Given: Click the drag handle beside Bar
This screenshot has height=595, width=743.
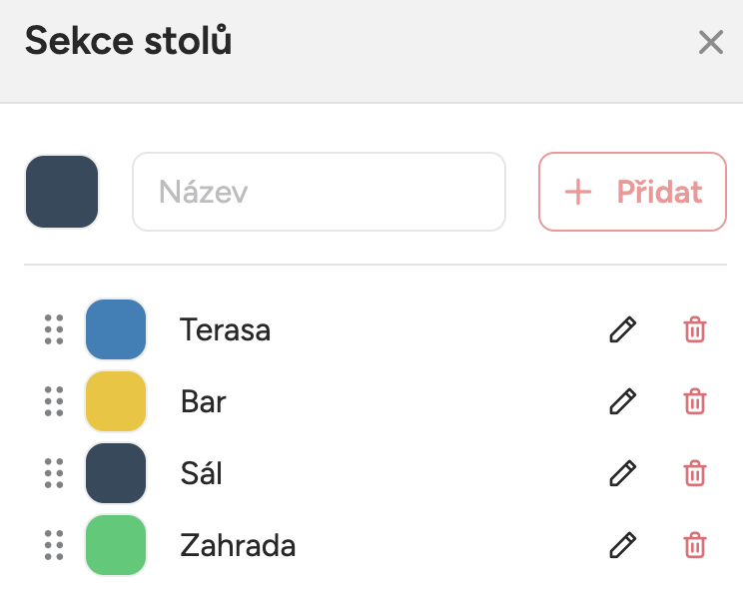Looking at the screenshot, I should (54, 401).
